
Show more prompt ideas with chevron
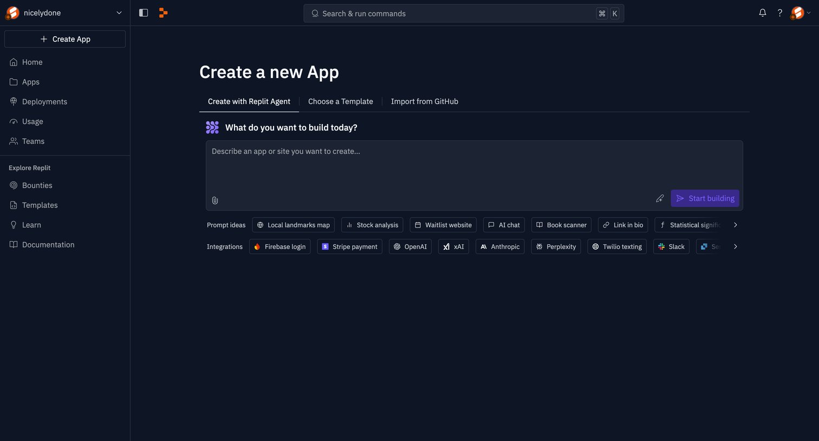[x=735, y=225]
